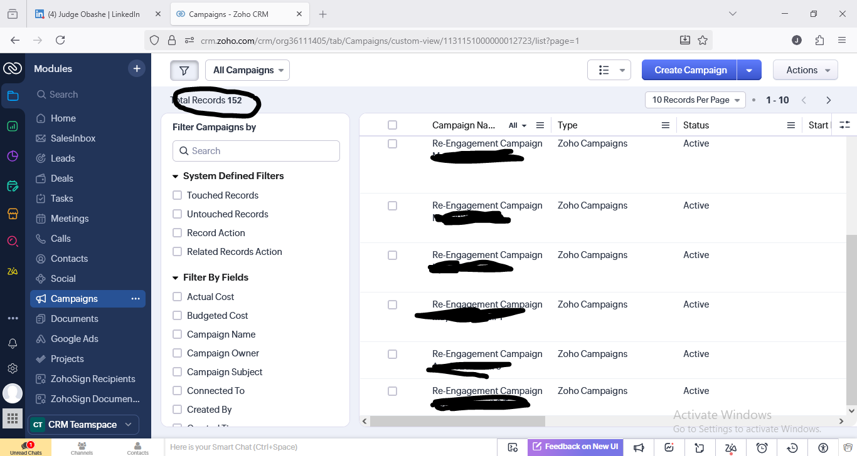Open the Contacts module
857x456 pixels.
[x=88, y=259]
